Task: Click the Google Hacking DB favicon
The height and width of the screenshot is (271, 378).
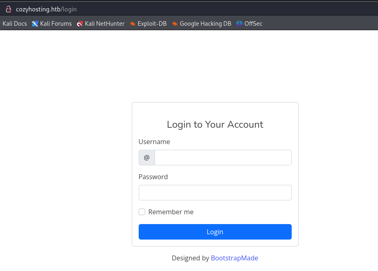Action: (175, 23)
